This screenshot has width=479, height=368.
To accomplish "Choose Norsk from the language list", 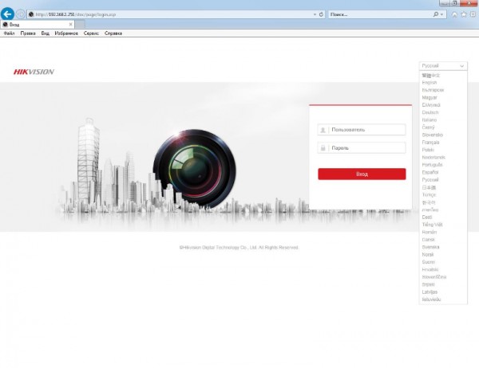I will pos(428,255).
